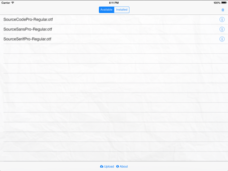Select the SourceSerifPro-Regular.otf row
228x171 pixels.
114,39
